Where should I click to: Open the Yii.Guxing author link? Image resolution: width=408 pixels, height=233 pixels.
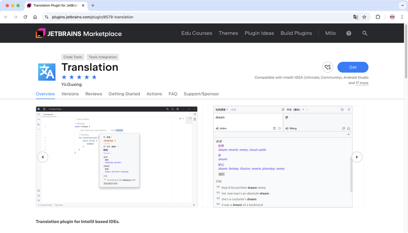71,85
